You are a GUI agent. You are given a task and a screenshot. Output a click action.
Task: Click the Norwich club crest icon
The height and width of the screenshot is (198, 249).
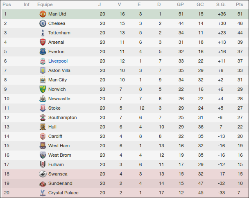click(43, 89)
